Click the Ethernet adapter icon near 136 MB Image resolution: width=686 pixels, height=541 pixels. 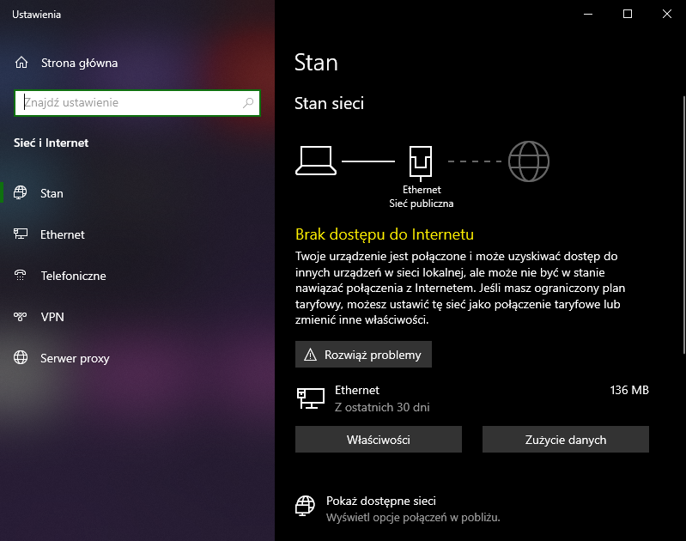pos(311,398)
